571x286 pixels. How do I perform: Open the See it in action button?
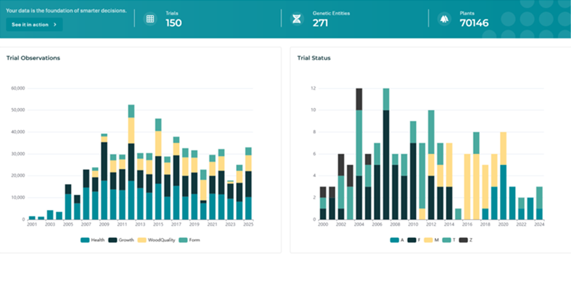tap(35, 25)
